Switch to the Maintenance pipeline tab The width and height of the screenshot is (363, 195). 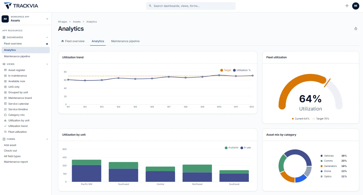pyautogui.click(x=125, y=41)
